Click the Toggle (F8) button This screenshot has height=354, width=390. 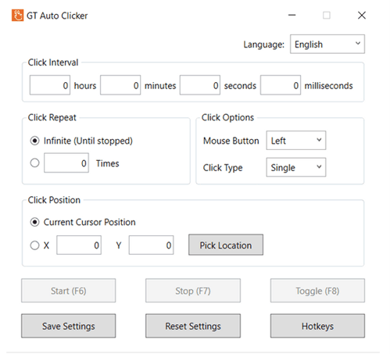point(317,291)
